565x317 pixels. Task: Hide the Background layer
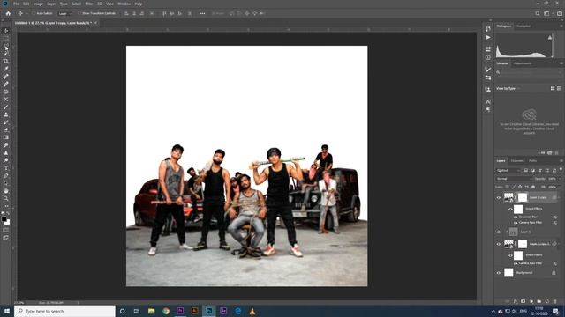click(499, 273)
